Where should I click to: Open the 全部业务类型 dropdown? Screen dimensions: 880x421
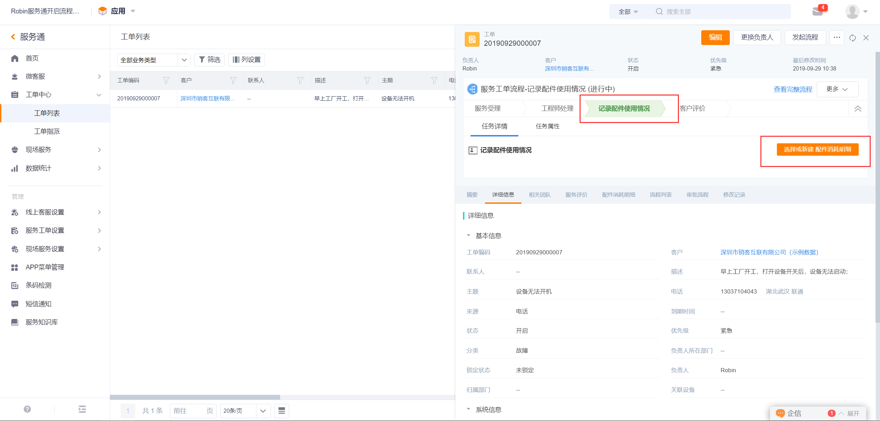tap(154, 60)
